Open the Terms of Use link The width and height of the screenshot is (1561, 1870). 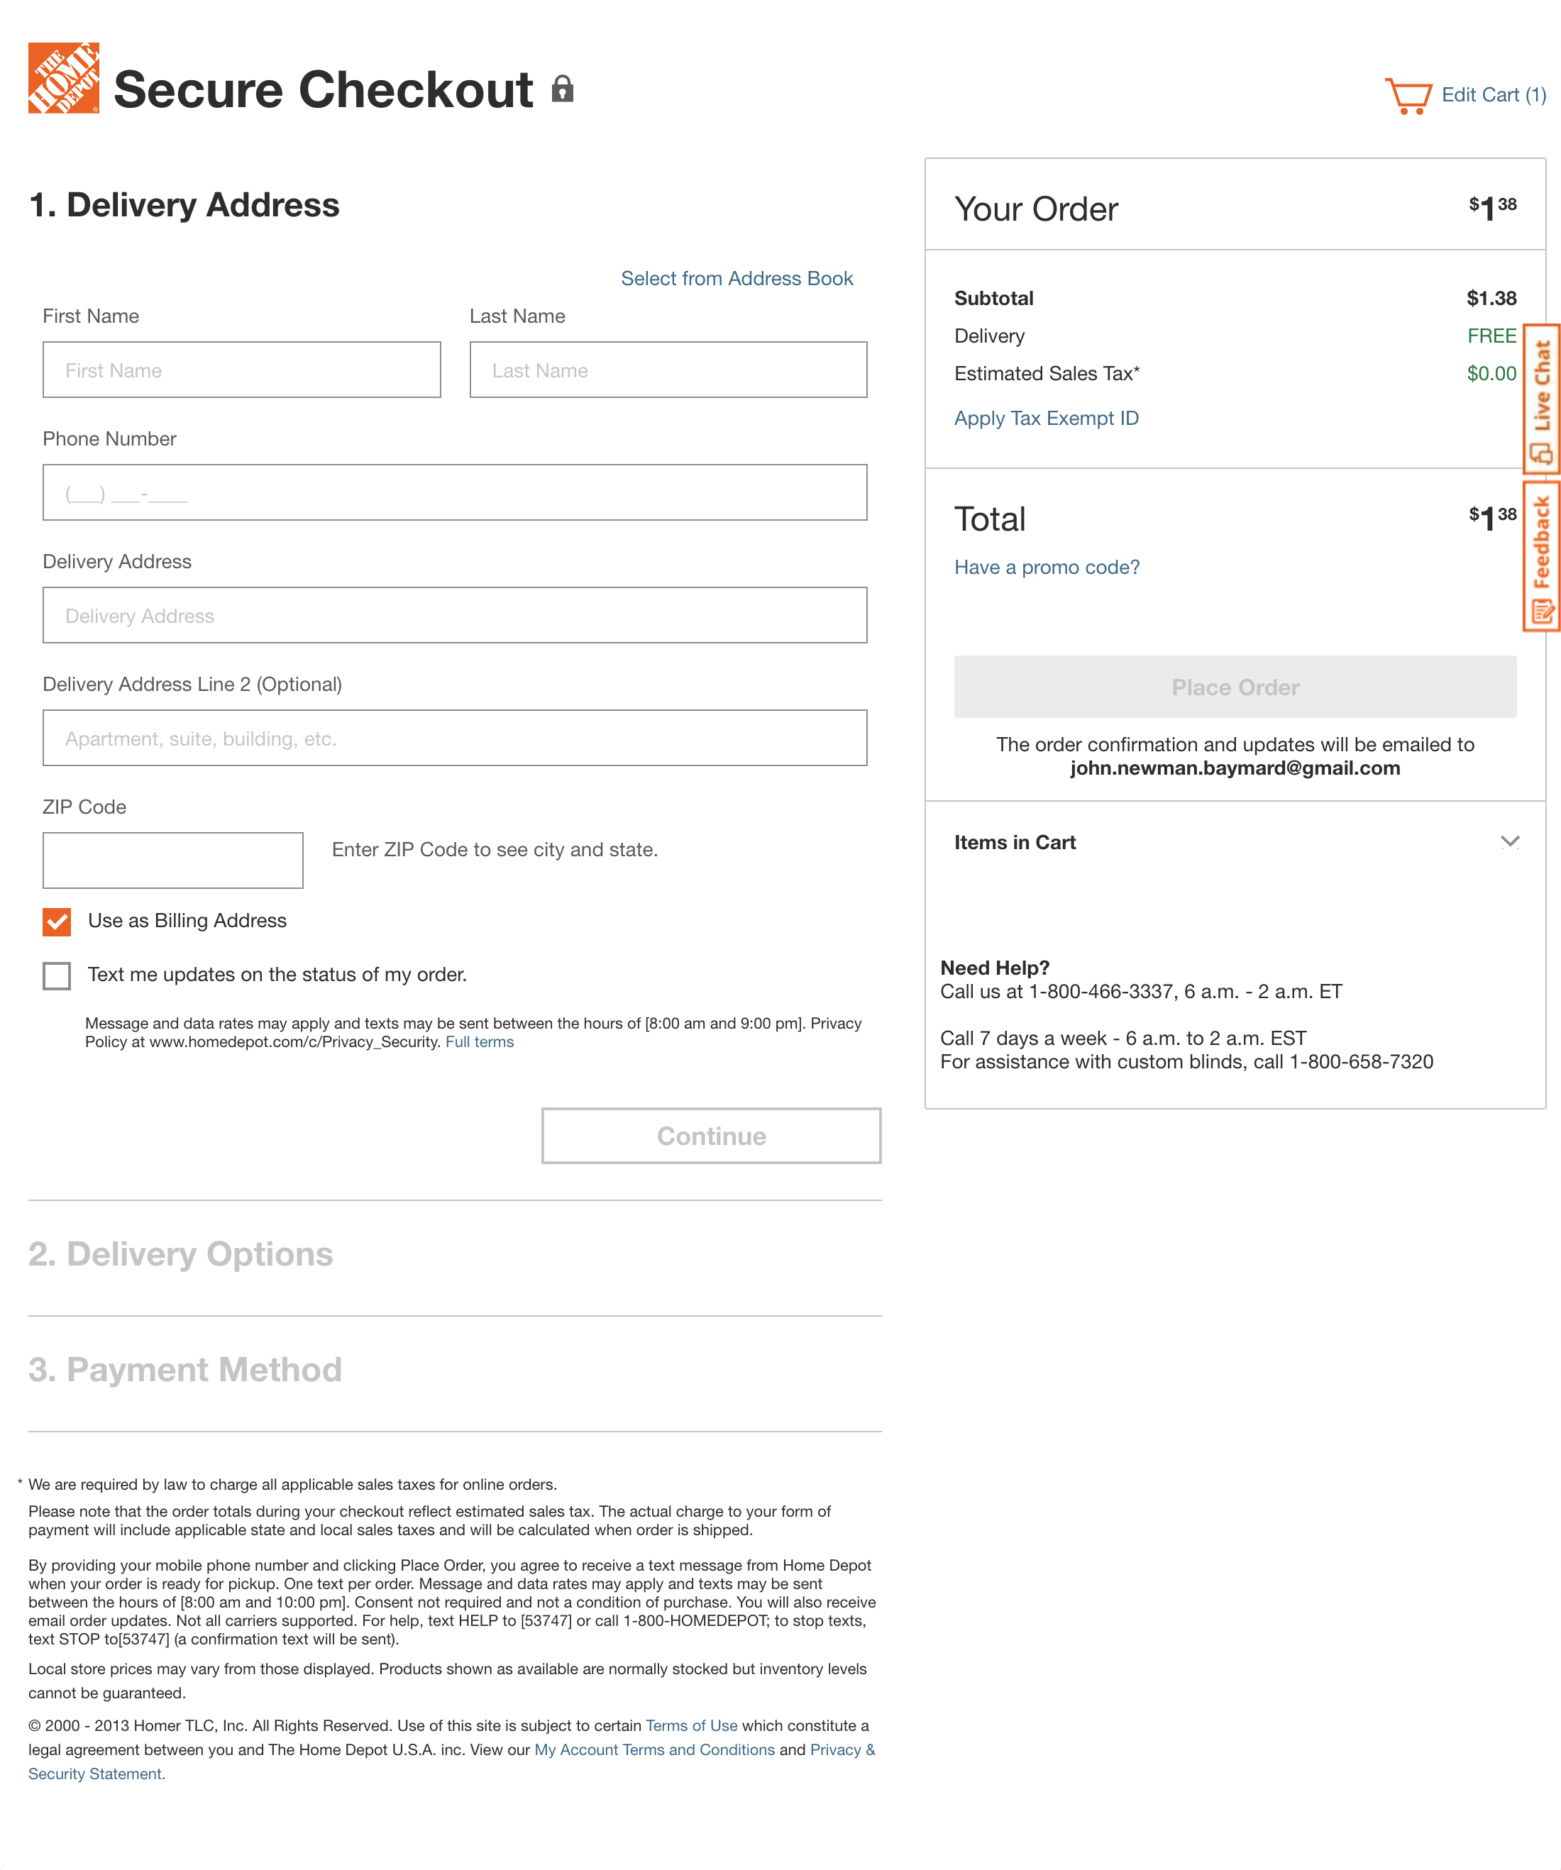(691, 1726)
